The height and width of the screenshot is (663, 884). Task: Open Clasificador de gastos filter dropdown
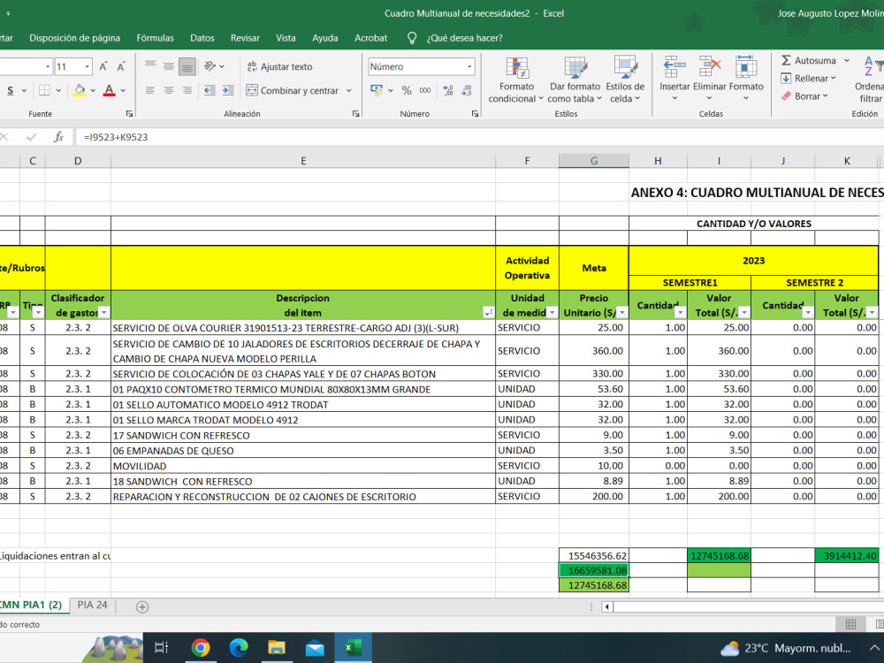[x=103, y=312]
